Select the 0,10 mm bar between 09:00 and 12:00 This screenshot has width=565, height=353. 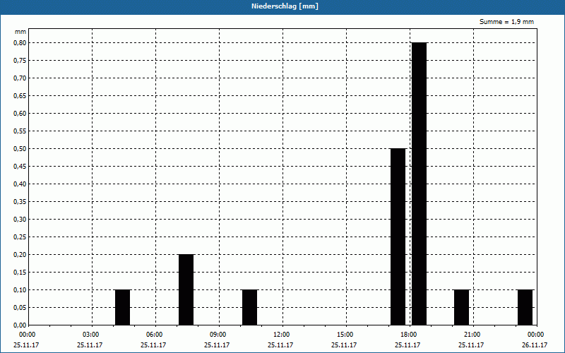click(250, 307)
